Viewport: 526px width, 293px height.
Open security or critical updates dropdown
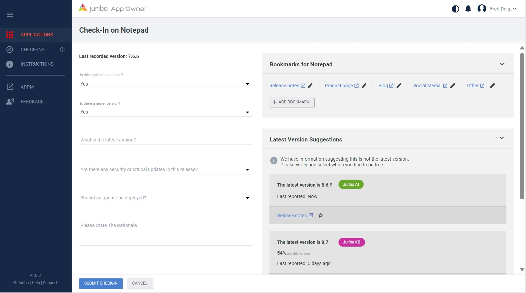click(166, 169)
